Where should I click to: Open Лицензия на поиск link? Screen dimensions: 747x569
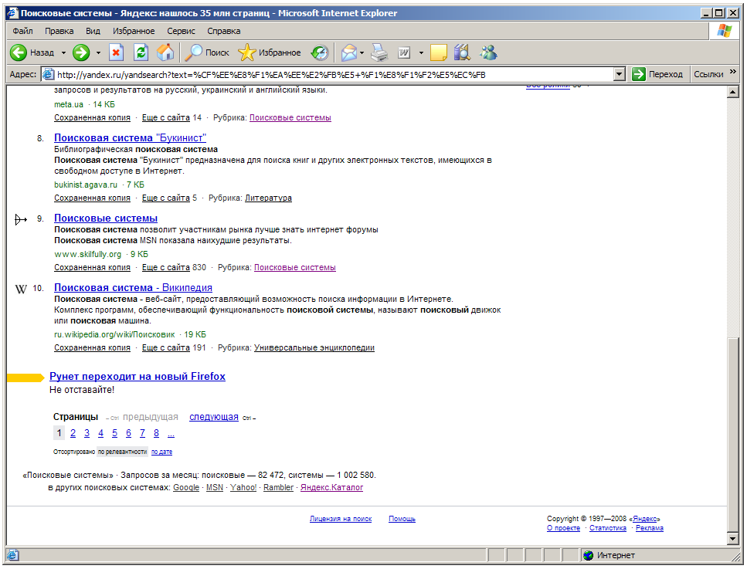(341, 519)
